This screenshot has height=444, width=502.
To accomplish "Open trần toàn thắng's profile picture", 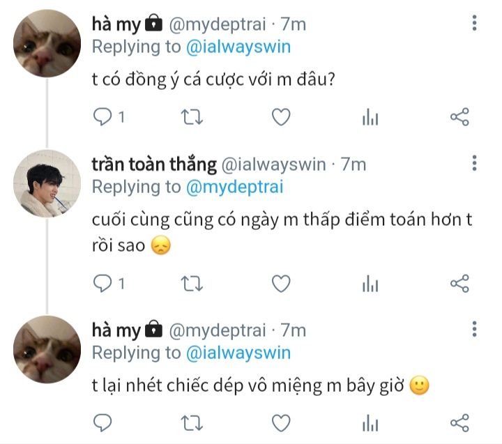I will tap(47, 183).
